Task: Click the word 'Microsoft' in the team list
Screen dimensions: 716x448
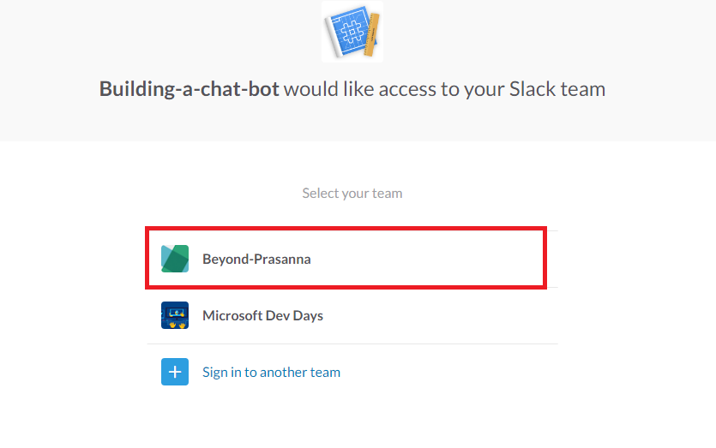Action: coord(232,315)
